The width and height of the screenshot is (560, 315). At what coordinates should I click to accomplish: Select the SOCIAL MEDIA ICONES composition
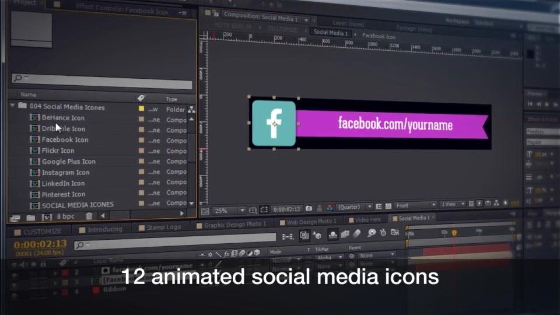(78, 205)
